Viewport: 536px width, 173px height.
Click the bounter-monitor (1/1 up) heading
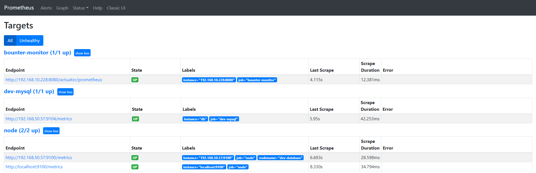[37, 53]
